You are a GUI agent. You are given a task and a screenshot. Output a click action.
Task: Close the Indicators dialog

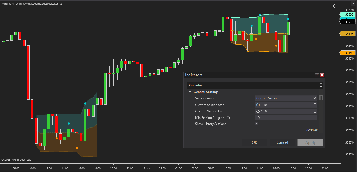click(x=322, y=75)
